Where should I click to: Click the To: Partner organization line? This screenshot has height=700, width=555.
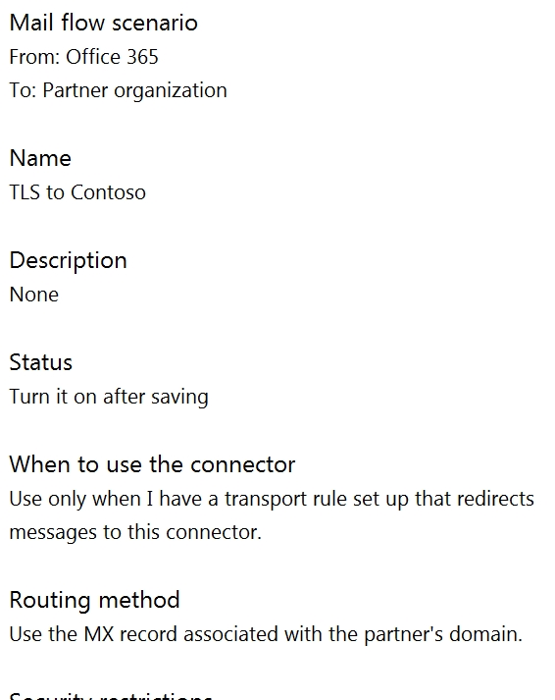pos(118,91)
